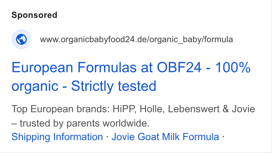The width and height of the screenshot is (272, 153).
Task: Click the word 'Shipping' in the sitelinks
Action: (x=31, y=137)
